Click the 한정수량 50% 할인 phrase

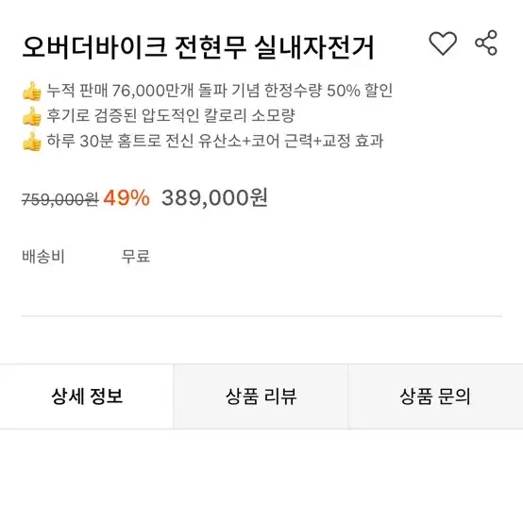pyautogui.click(x=329, y=91)
